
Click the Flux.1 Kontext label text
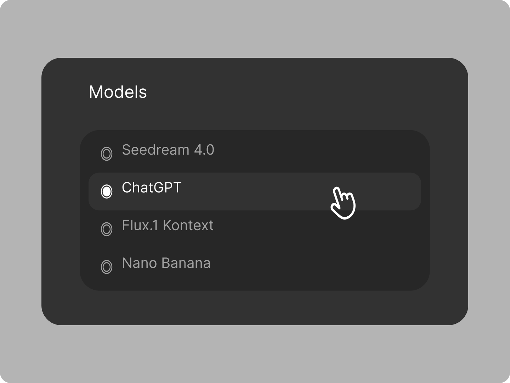(x=168, y=226)
